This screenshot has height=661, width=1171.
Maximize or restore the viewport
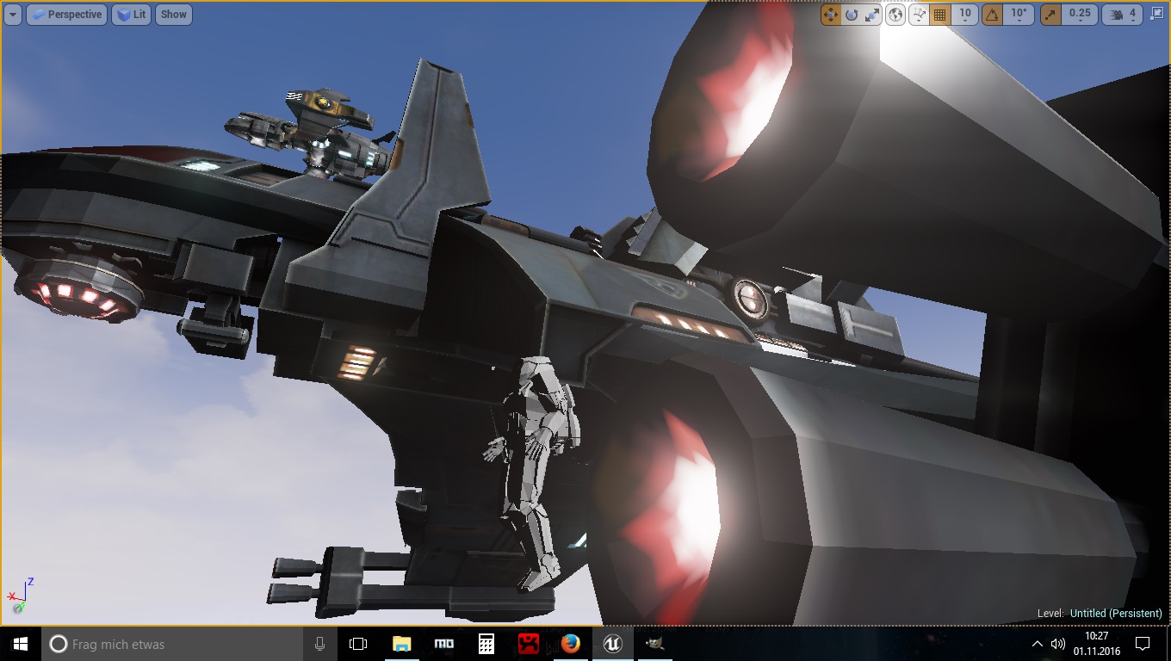coord(1158,15)
